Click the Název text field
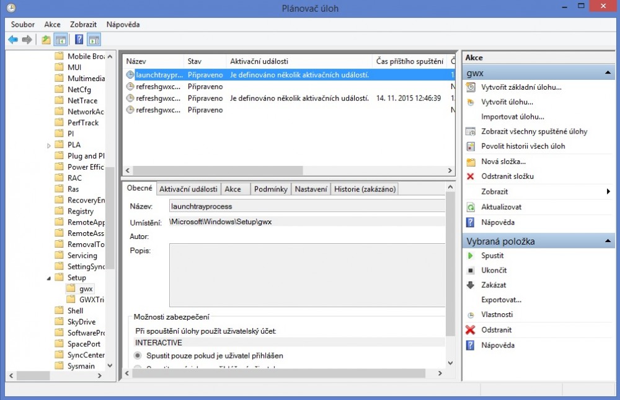 click(x=307, y=206)
